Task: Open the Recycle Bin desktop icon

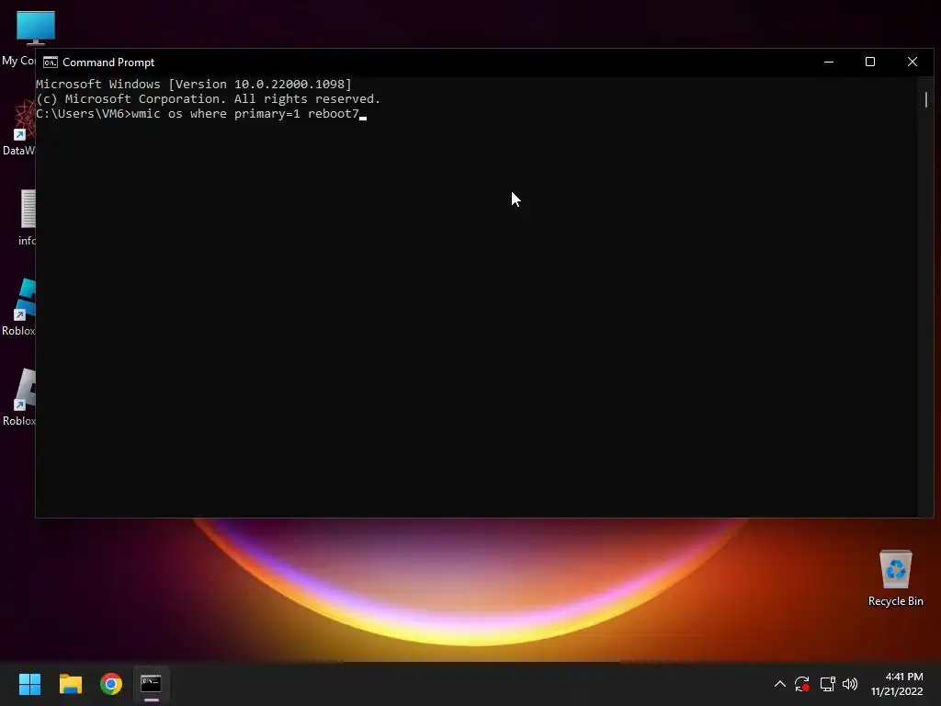Action: tap(895, 578)
